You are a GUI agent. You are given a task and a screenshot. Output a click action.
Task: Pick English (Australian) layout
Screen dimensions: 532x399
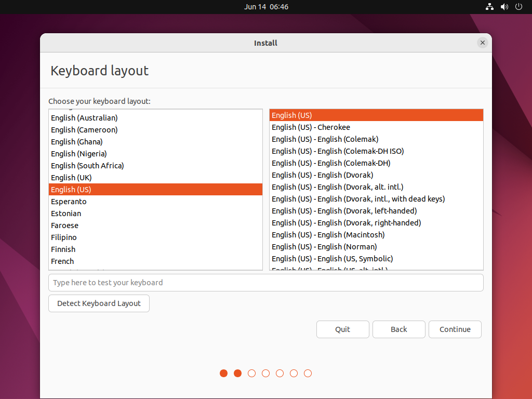84,118
